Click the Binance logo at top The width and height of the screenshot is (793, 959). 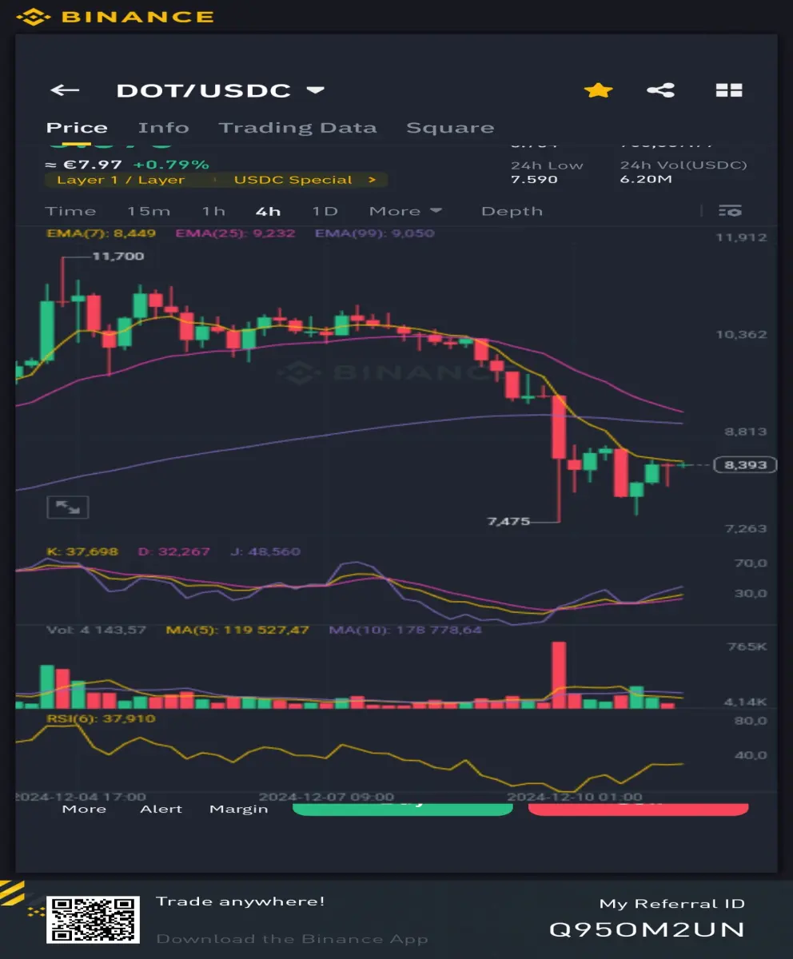tap(115, 16)
